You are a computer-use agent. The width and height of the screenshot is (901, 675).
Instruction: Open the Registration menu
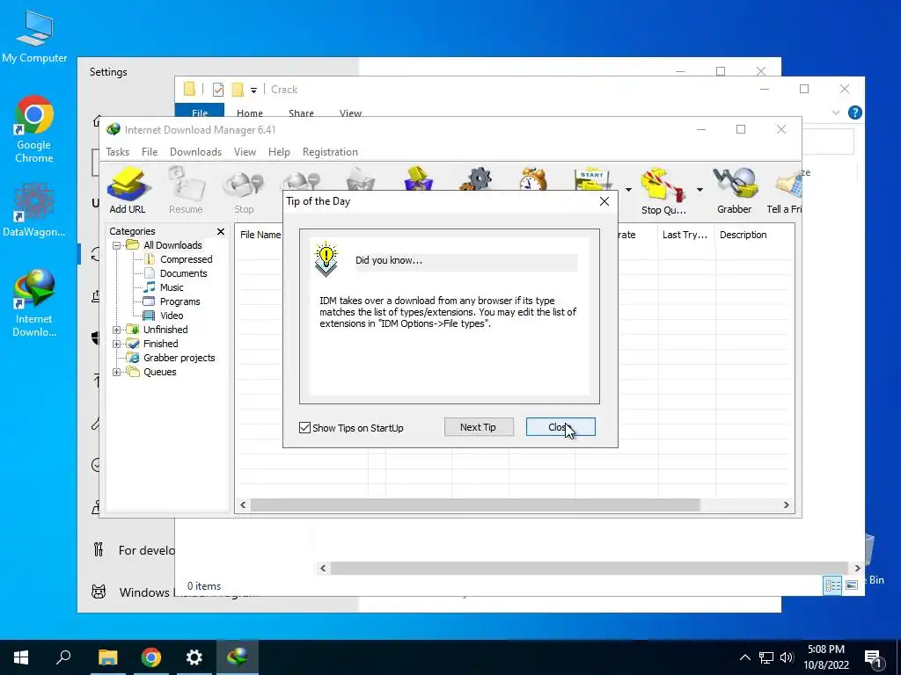pos(331,152)
